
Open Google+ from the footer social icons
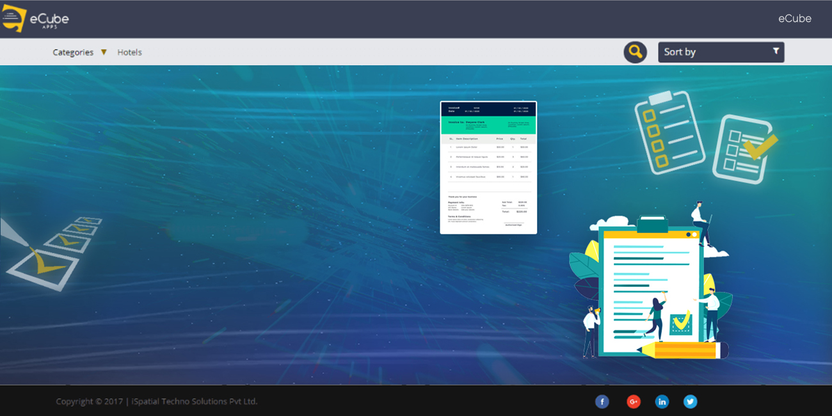[633, 401]
